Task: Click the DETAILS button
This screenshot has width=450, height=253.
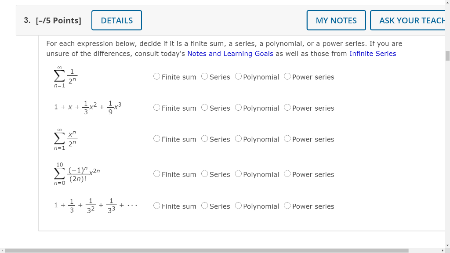Action: [x=116, y=20]
